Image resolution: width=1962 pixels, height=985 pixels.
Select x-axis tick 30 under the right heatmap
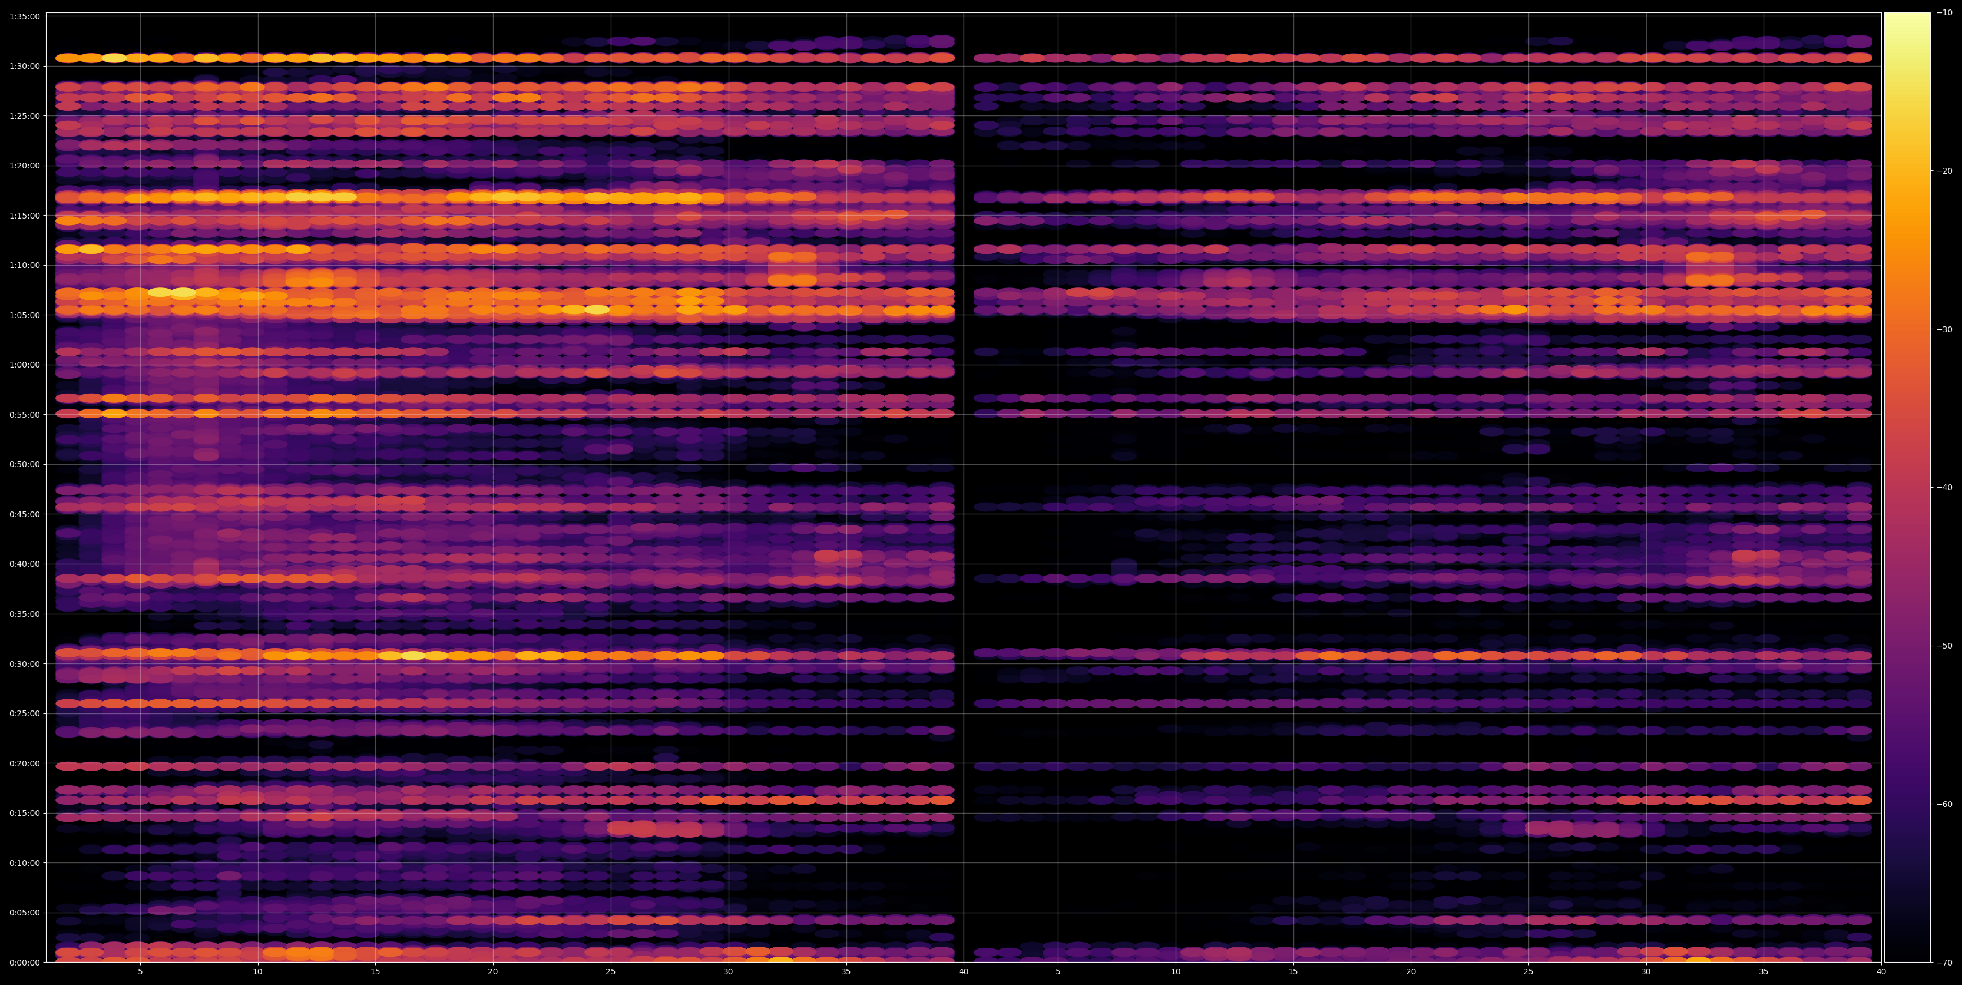(x=1646, y=972)
